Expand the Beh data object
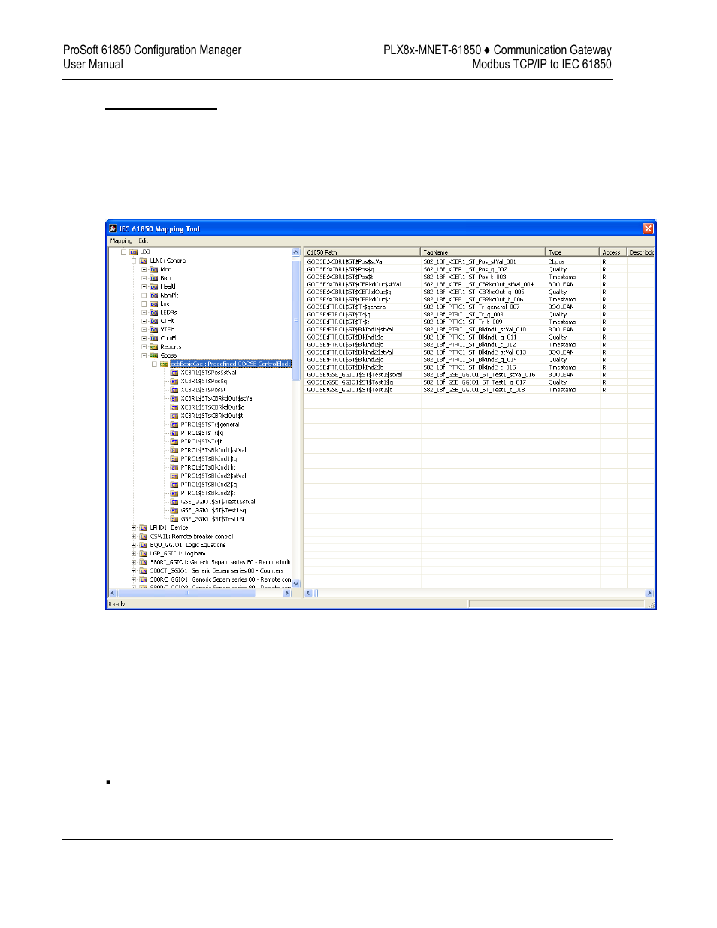This screenshot has width=717, height=928. point(144,278)
